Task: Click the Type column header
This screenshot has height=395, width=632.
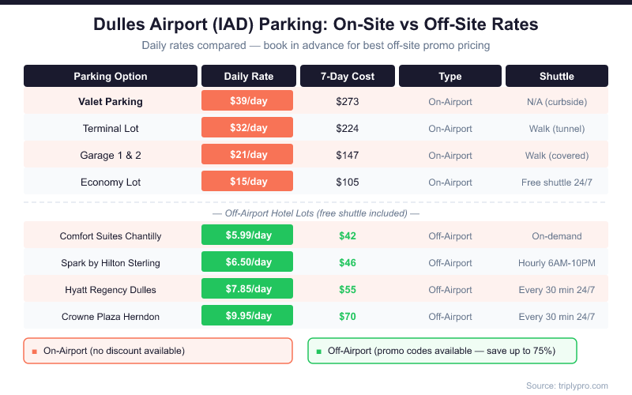Action: [x=450, y=77]
